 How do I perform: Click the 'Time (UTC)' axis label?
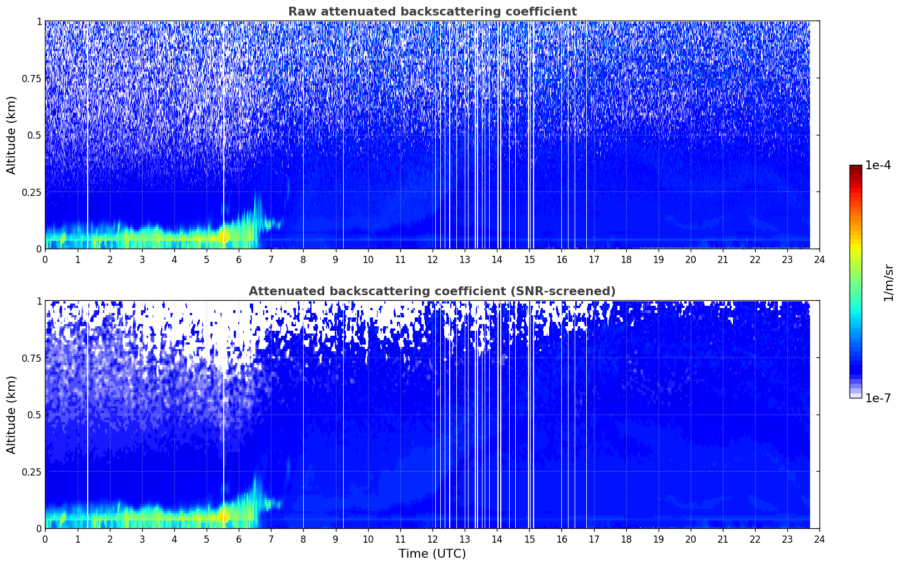[x=432, y=554]
